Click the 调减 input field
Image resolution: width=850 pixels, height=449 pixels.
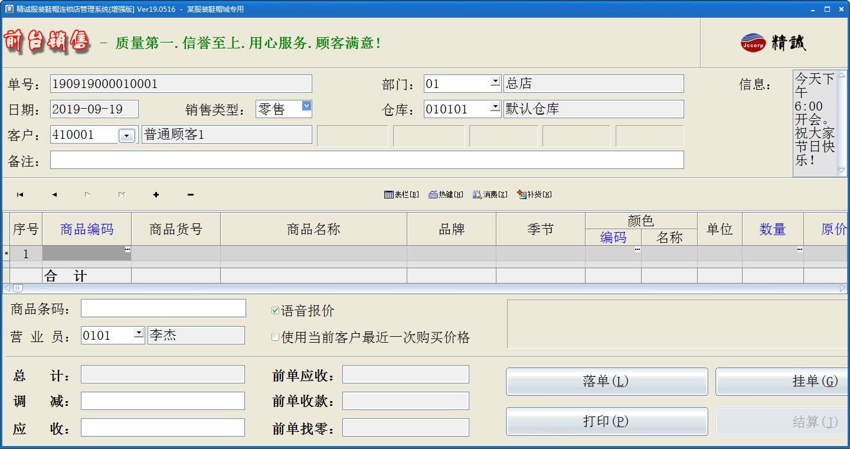click(x=163, y=401)
